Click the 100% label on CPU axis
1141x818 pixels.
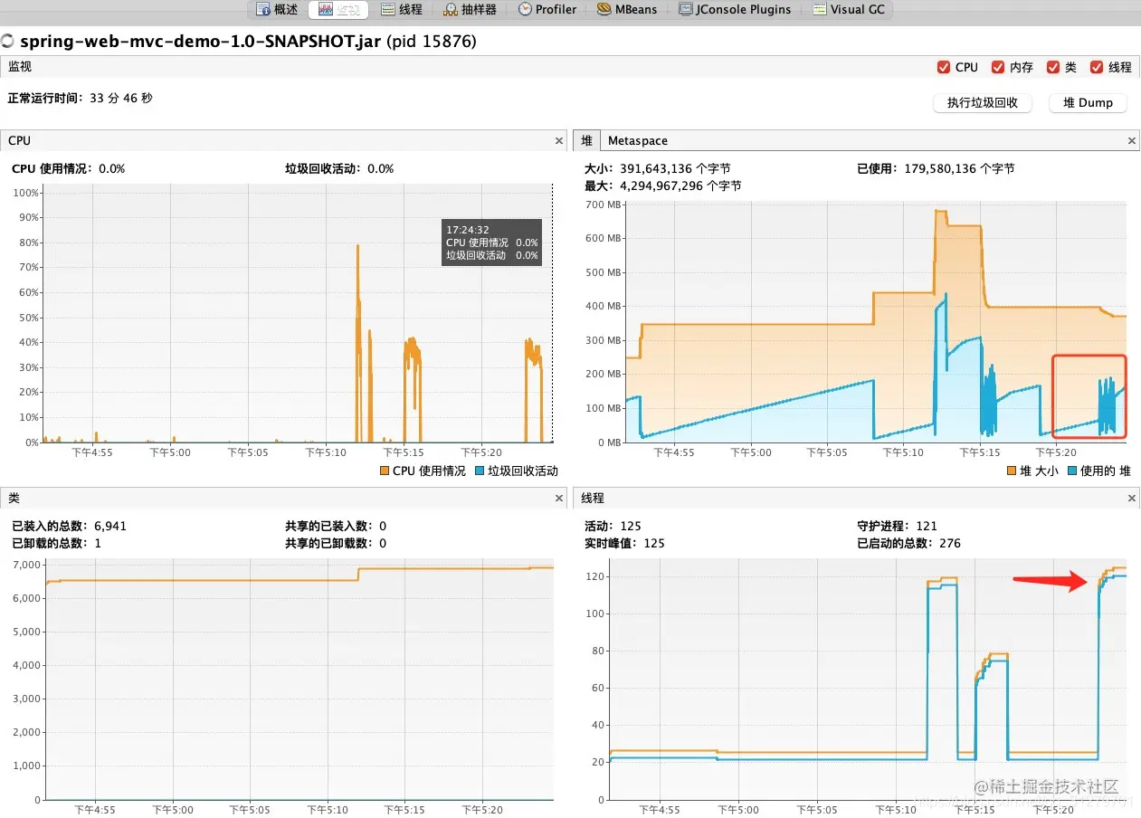coord(26,193)
